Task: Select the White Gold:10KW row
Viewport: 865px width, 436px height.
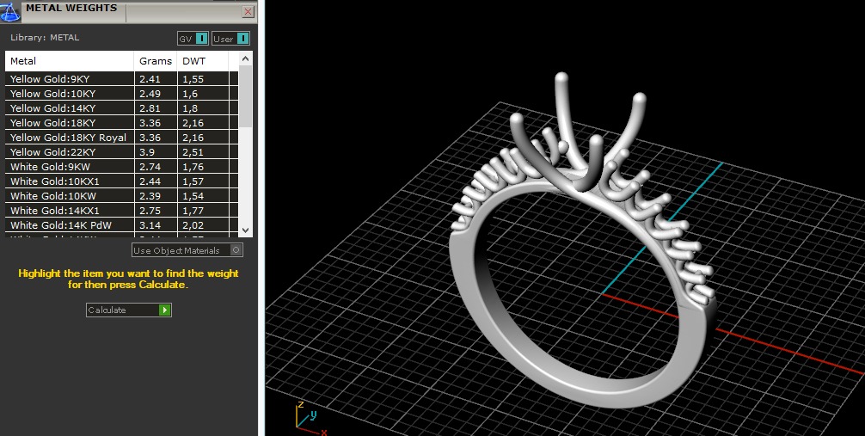Action: tap(122, 196)
